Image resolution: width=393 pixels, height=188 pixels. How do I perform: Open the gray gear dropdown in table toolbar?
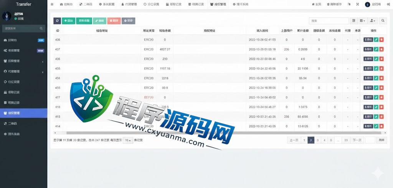point(128,21)
